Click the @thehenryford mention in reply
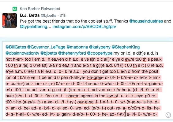Screen dimensions: 173x122 [72, 53]
